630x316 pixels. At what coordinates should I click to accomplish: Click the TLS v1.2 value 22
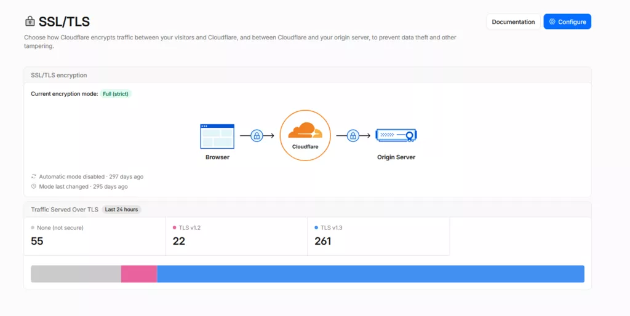[179, 241]
